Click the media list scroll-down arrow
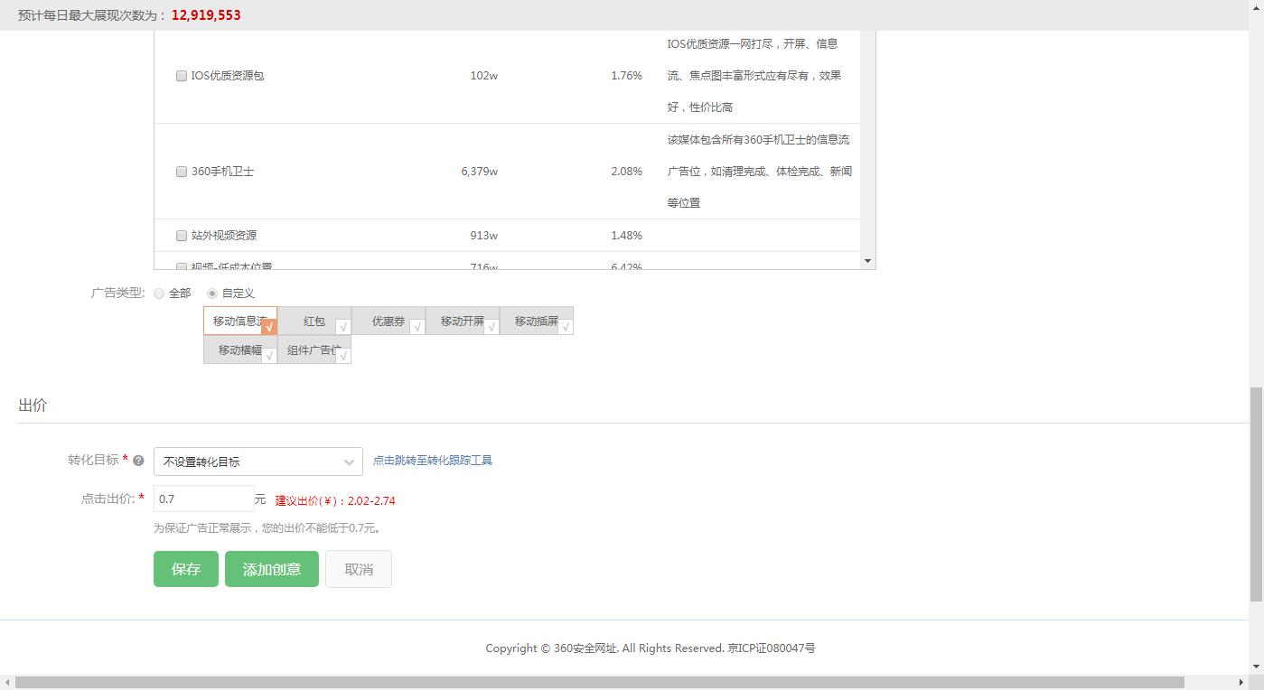The height and width of the screenshot is (690, 1264). point(867,261)
